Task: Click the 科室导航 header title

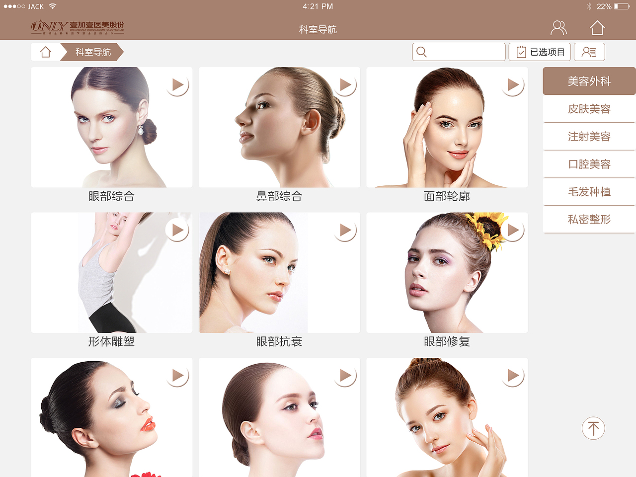Action: (x=318, y=30)
